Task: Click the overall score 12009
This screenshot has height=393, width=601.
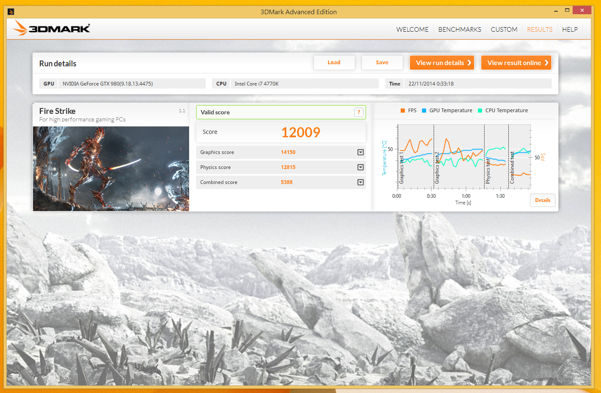Action: (300, 132)
